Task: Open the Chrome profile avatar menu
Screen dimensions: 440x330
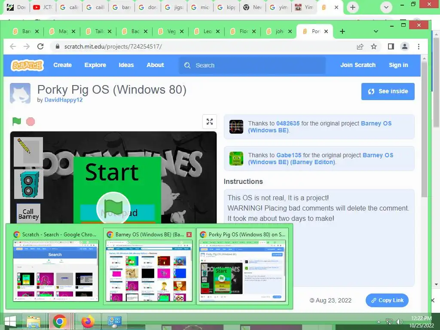Action: 405,46
